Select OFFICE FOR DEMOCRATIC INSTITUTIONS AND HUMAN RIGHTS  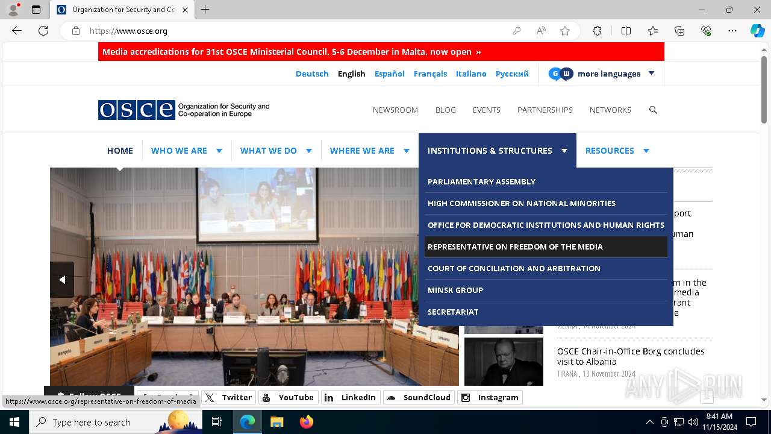tap(546, 225)
